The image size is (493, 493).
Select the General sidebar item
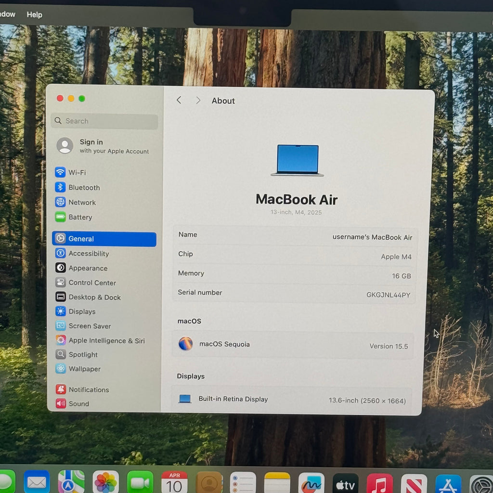pos(104,239)
